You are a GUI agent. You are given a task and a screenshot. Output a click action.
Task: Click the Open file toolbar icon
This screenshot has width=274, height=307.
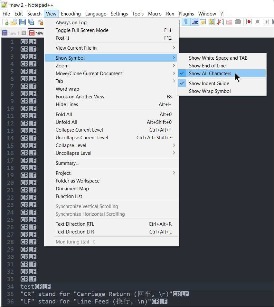[14, 22]
